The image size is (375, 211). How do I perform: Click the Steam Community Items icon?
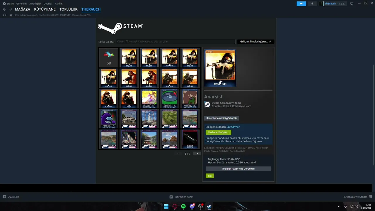207,105
